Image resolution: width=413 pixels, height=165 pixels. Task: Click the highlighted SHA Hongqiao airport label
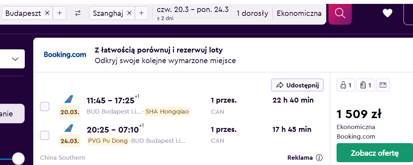coord(167,112)
